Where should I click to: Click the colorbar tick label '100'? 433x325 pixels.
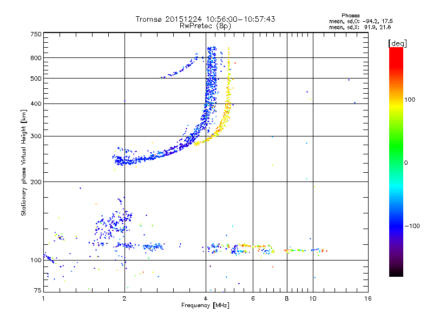(410, 100)
